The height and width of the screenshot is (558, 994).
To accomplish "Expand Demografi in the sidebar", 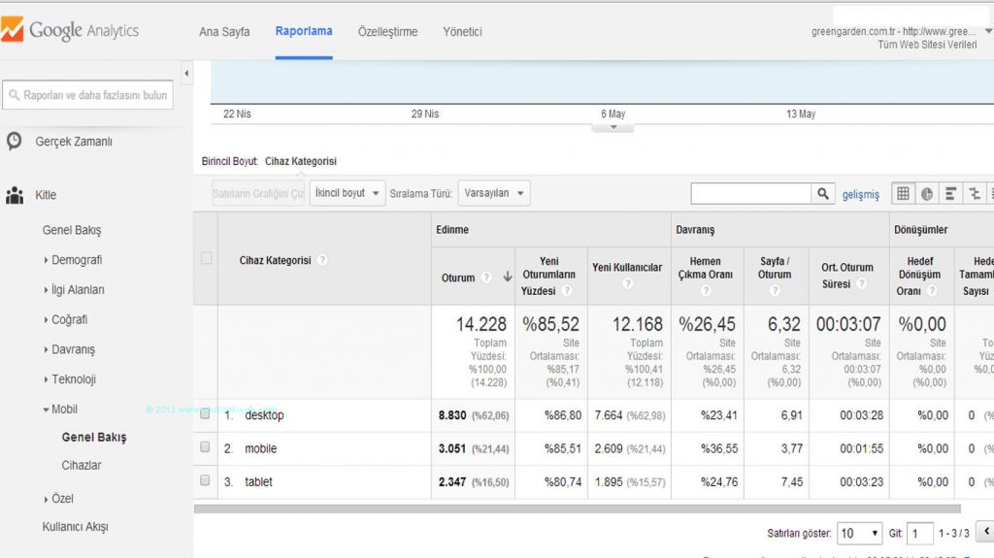I will click(75, 260).
